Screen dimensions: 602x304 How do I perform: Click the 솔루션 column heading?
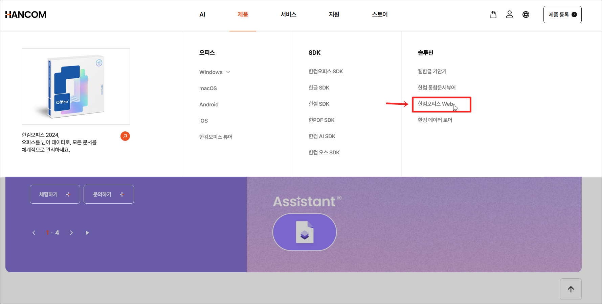click(425, 52)
